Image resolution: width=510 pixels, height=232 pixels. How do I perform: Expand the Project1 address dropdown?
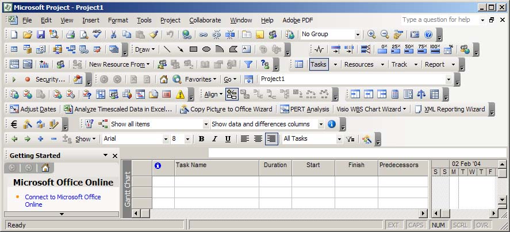click(x=449, y=79)
